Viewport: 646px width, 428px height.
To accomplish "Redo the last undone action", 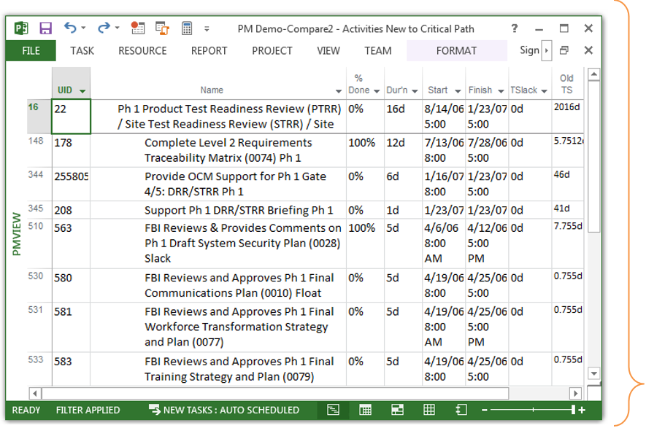I will click(104, 28).
